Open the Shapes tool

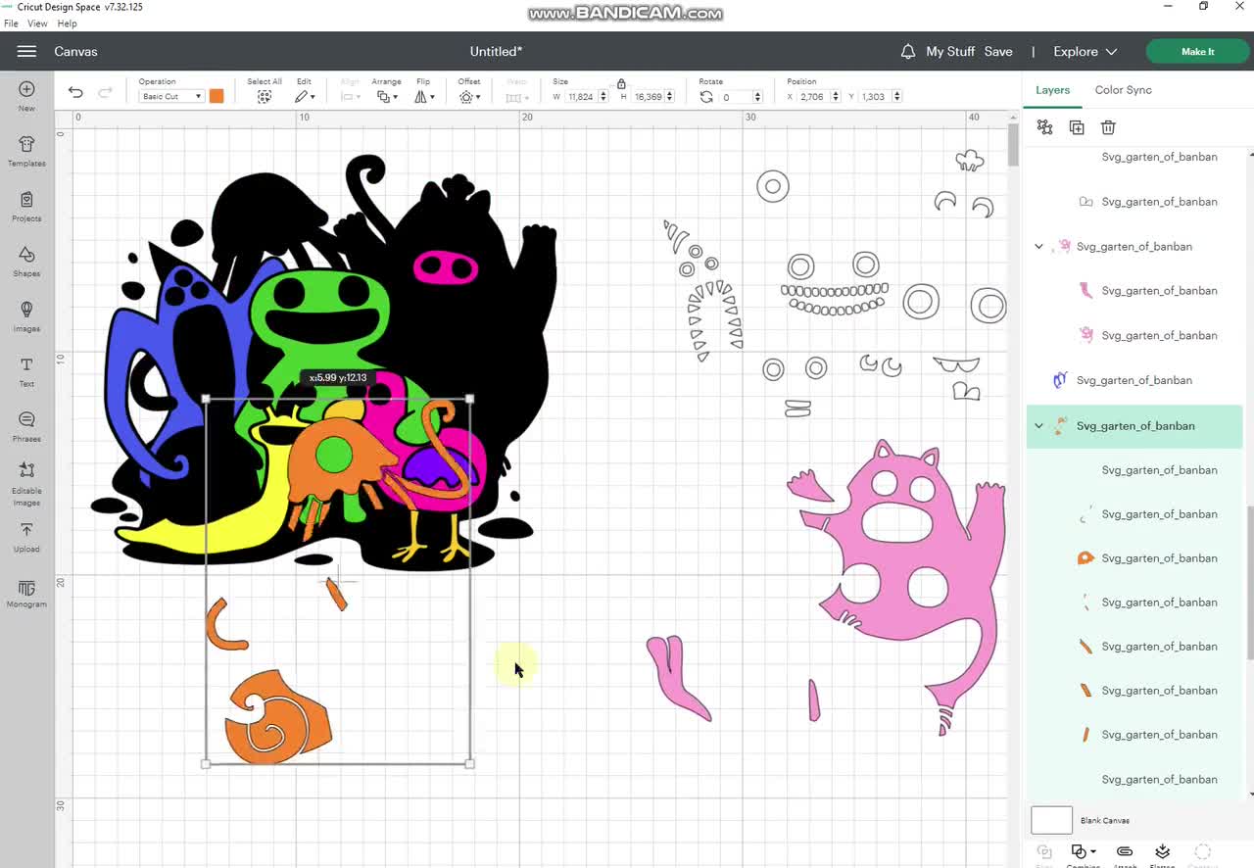[x=26, y=261]
